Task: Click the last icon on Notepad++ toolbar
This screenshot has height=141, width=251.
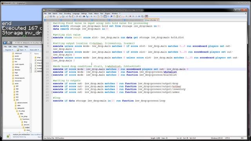Action: 146,16
